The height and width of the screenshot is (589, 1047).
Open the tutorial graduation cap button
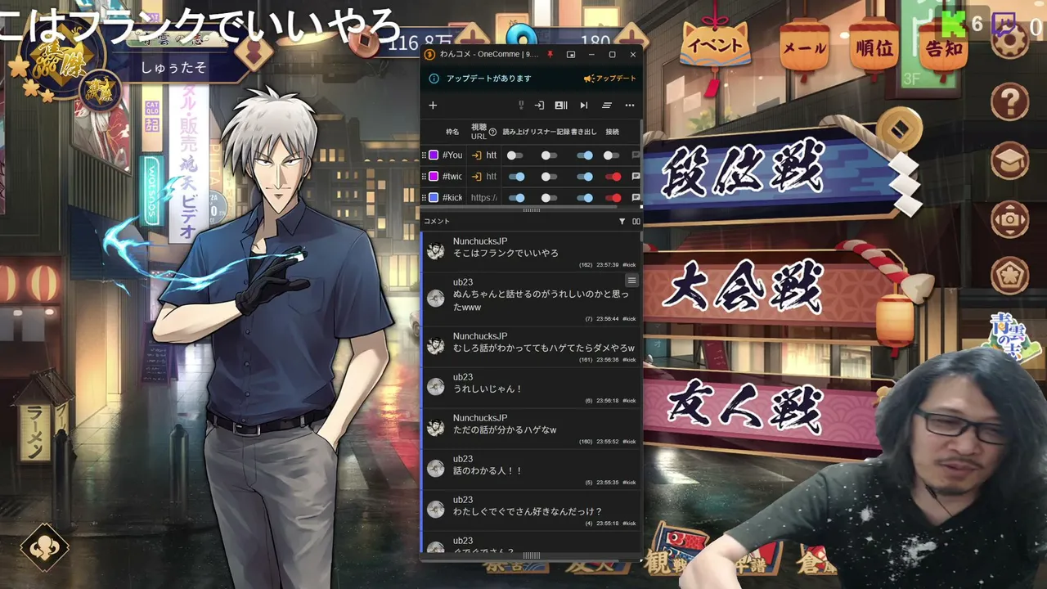point(1010,160)
